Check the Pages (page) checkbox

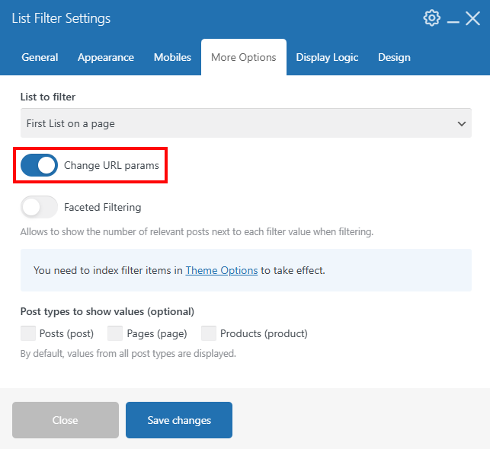click(x=115, y=333)
